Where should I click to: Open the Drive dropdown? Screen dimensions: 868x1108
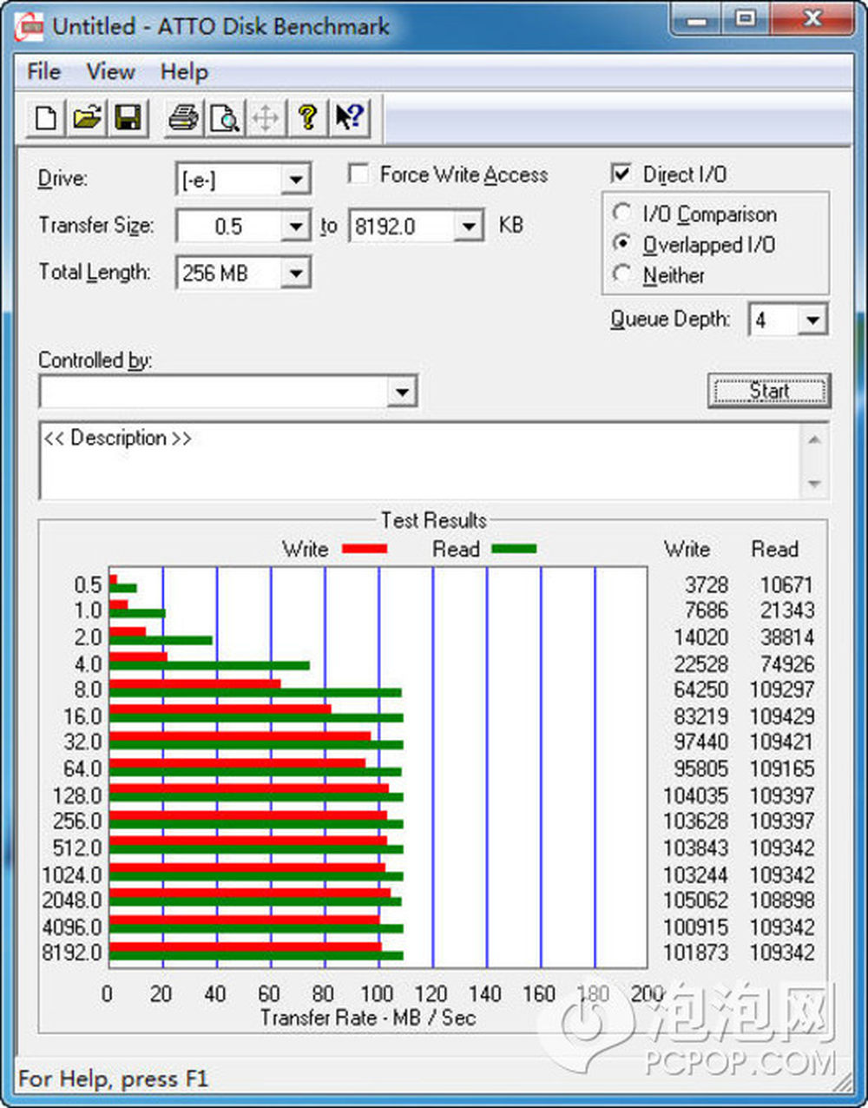pos(295,180)
